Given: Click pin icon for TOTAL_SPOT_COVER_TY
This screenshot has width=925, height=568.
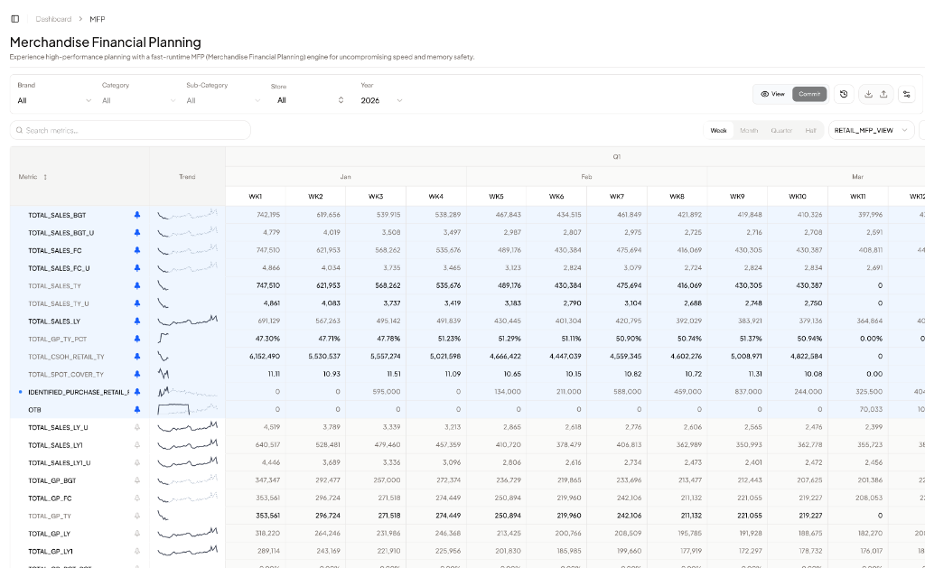Looking at the screenshot, I should click(x=137, y=375).
